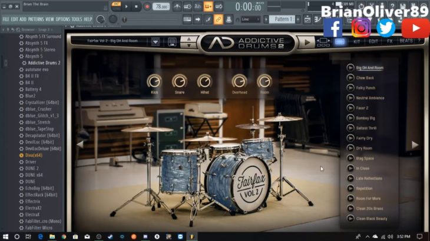Switch to the EDIT tab in Addictive Drums
This screenshot has width=430, height=241.
(x=373, y=42)
